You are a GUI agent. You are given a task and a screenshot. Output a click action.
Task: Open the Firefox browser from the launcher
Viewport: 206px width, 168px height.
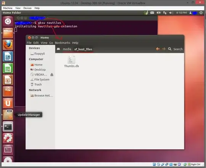point(8,45)
